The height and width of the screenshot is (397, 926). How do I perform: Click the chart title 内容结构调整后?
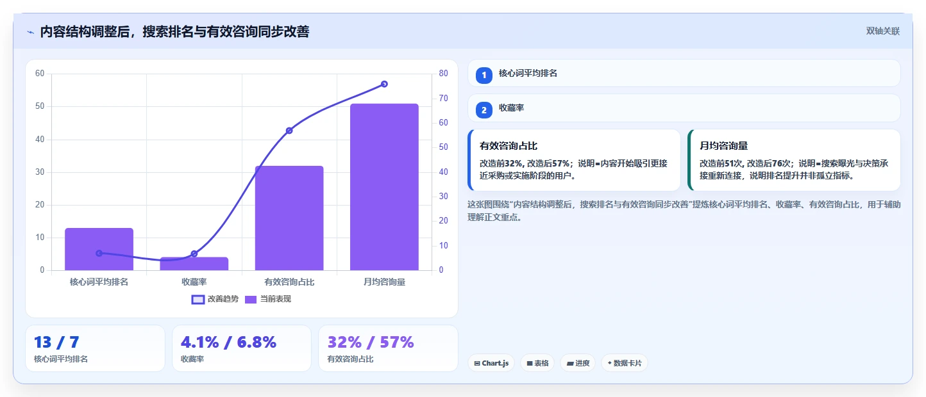point(174,32)
